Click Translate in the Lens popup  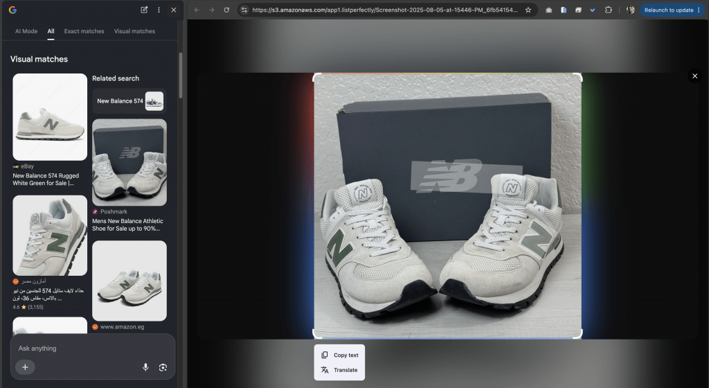[339, 370]
